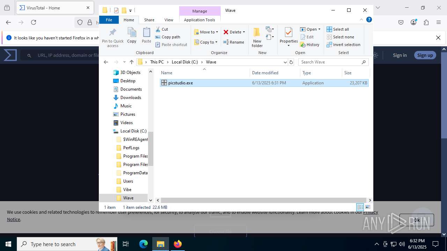Image resolution: width=447 pixels, height=251 pixels.
Task: Click the Paste ribbon button
Action: (146, 36)
